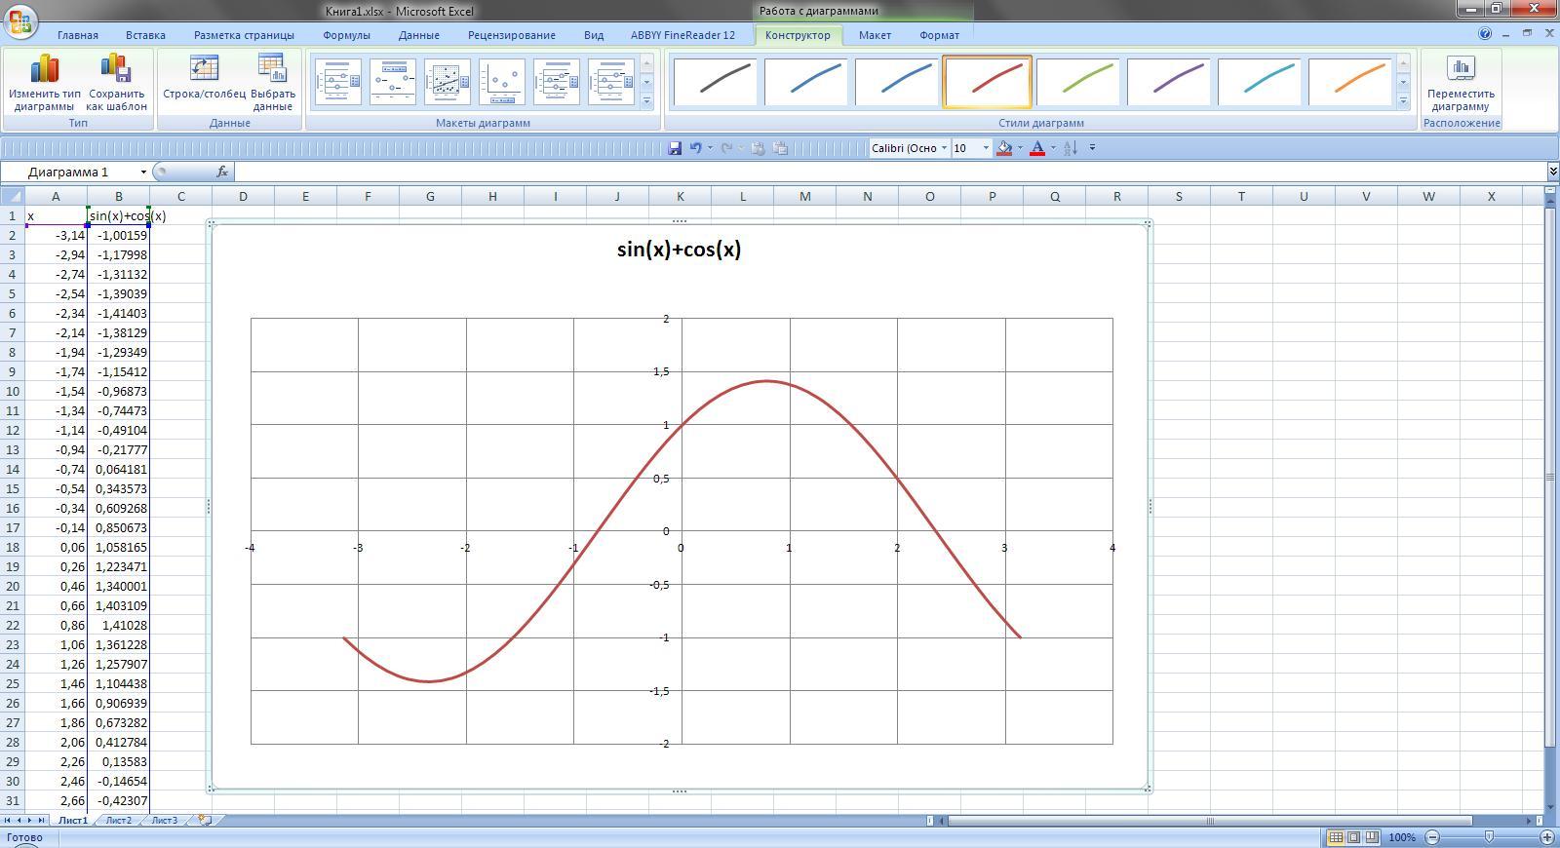Choose the teal line chart style
This screenshot has height=848, width=1560.
[1259, 82]
